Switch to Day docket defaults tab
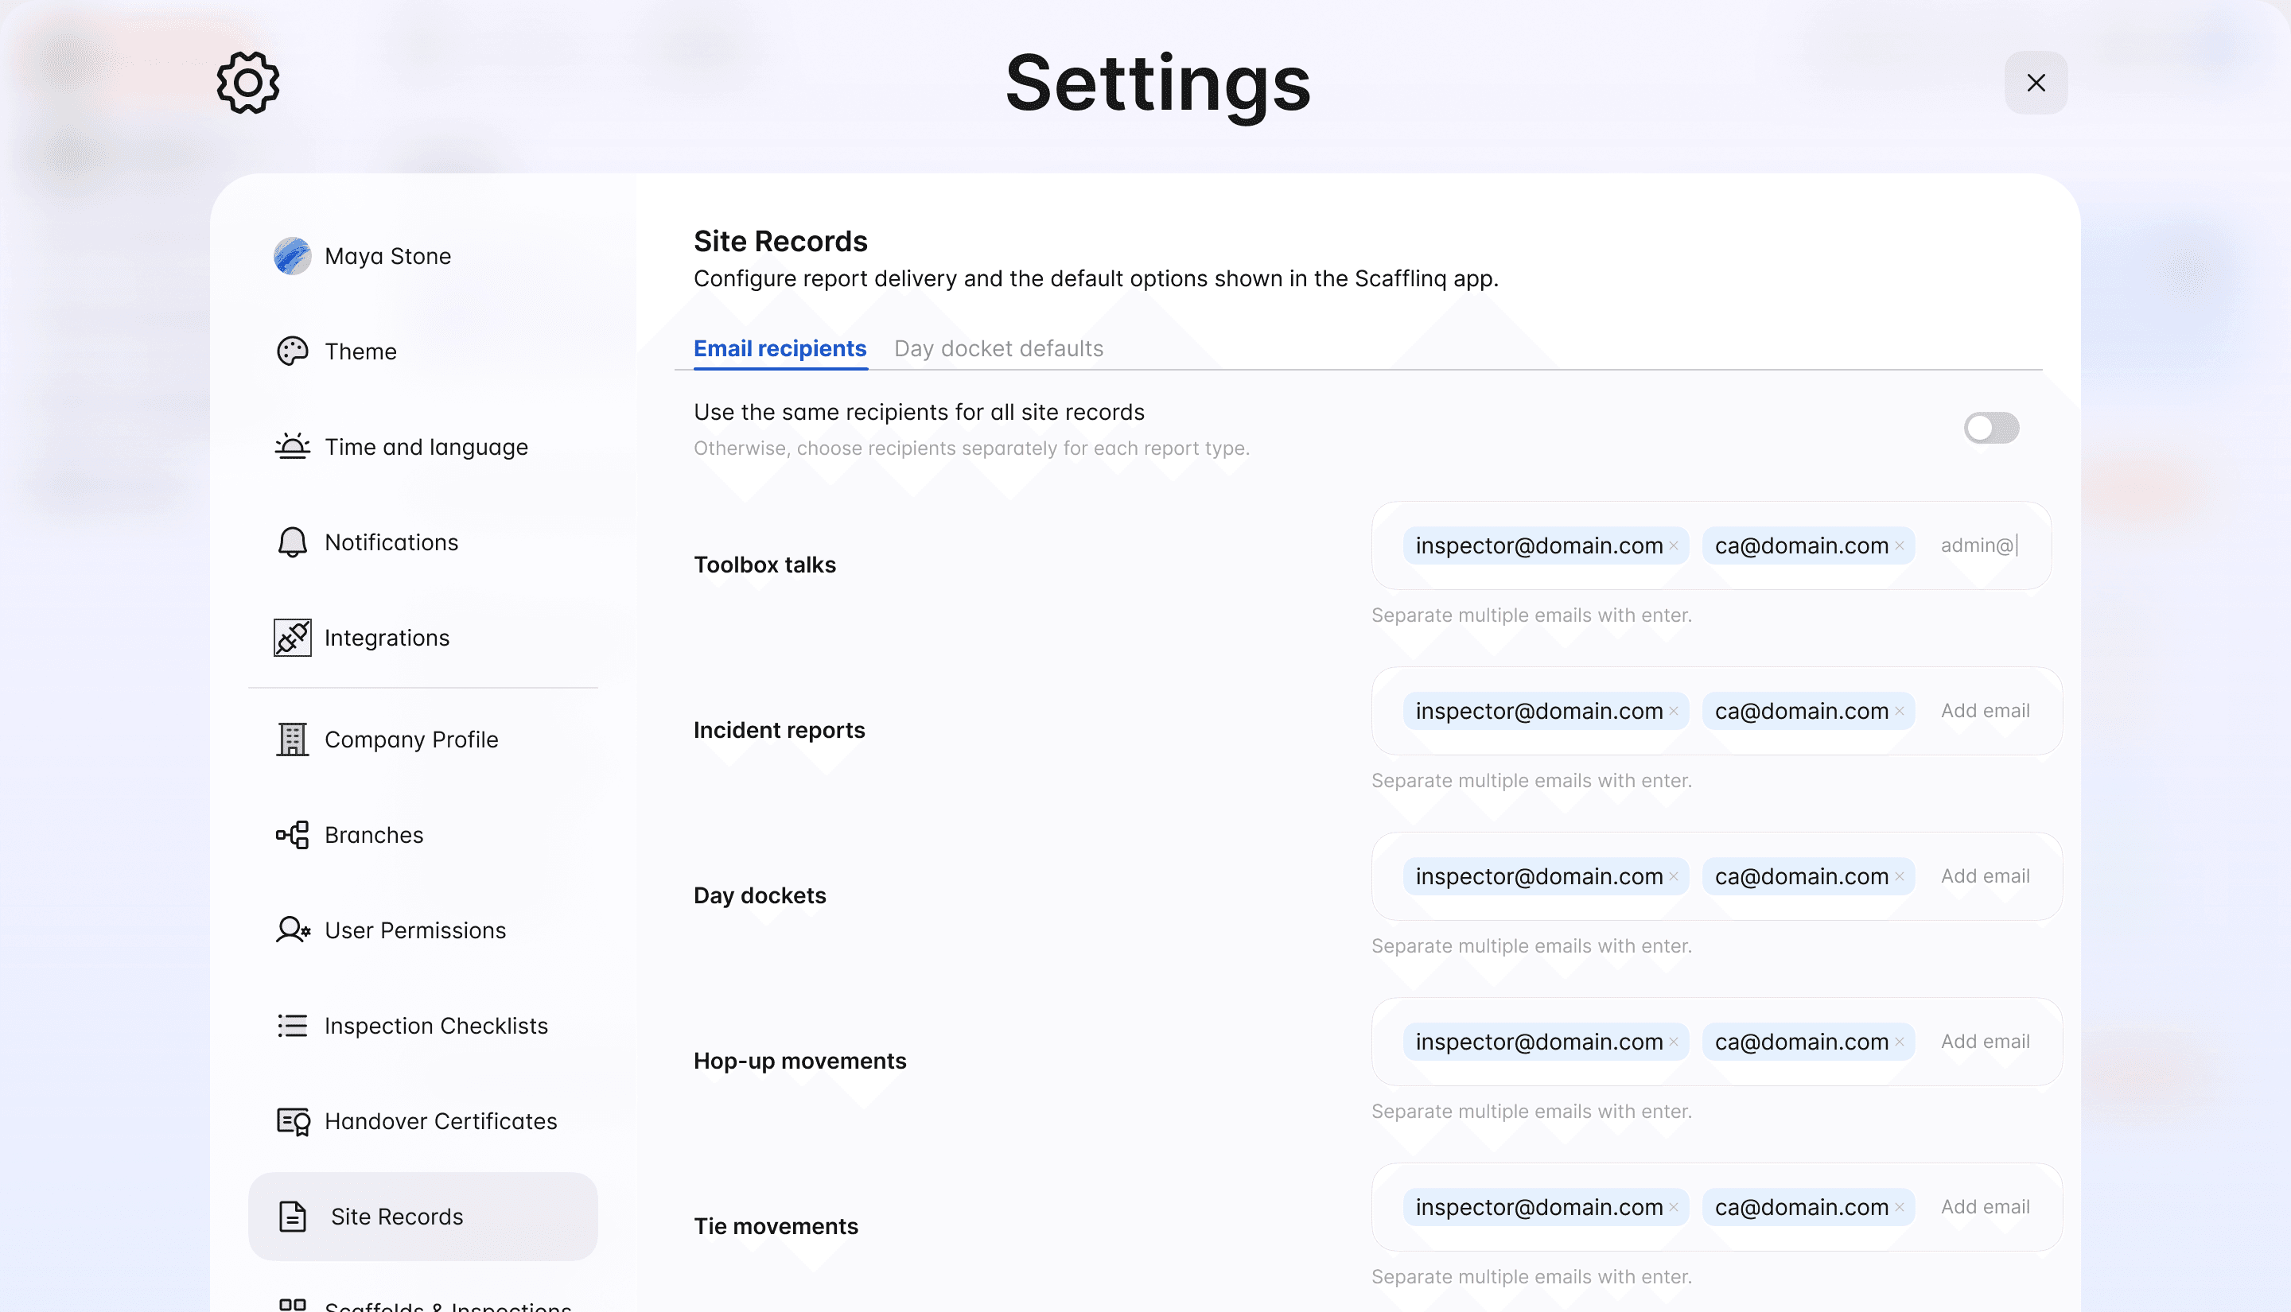This screenshot has width=2291, height=1312. click(998, 349)
